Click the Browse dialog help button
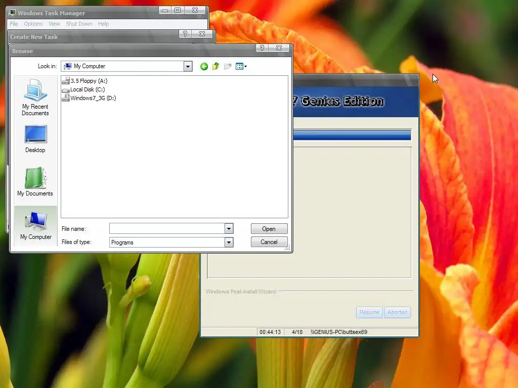This screenshot has width=518, height=388. pos(262,48)
